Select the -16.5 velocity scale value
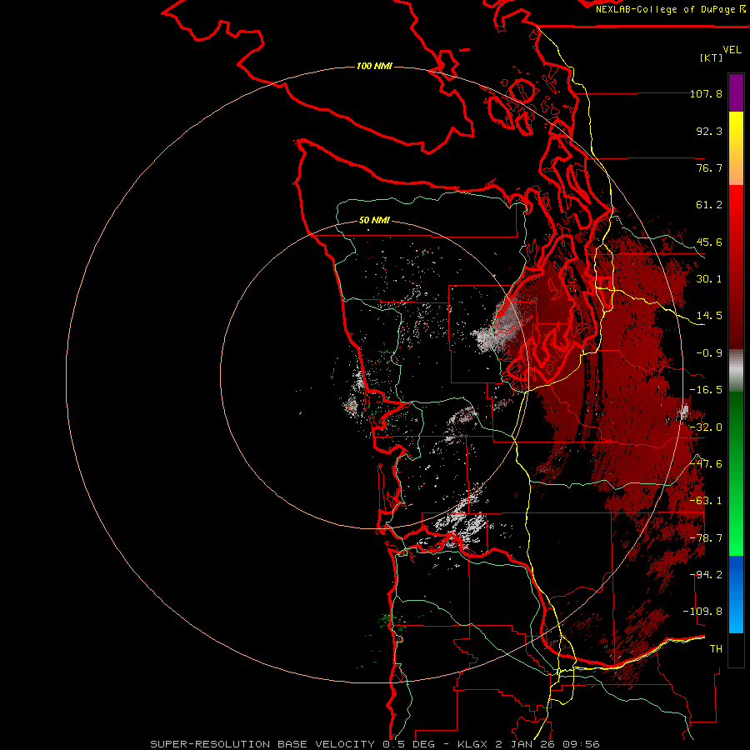Image resolution: width=750 pixels, height=750 pixels. [x=706, y=390]
